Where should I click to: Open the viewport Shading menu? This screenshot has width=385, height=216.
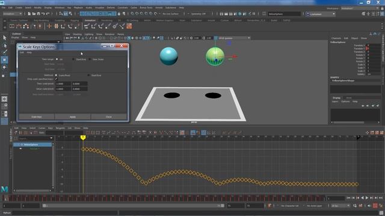[x=78, y=34]
